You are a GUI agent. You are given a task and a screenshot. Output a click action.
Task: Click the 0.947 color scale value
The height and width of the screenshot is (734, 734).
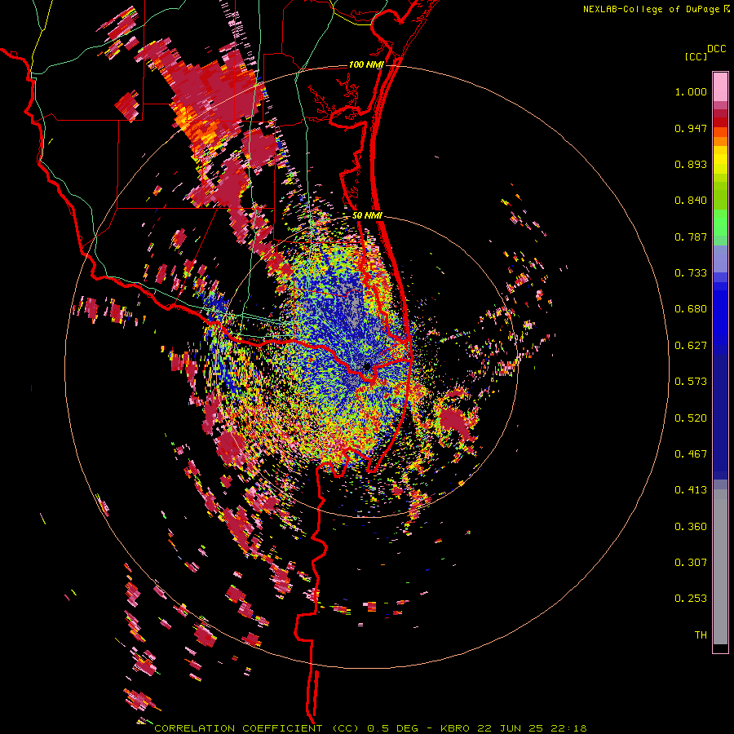pyautogui.click(x=691, y=128)
